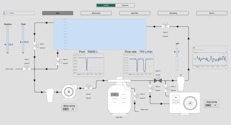The image size is (231, 125).
Task: Open the Main tab
Action: coord(57,13)
